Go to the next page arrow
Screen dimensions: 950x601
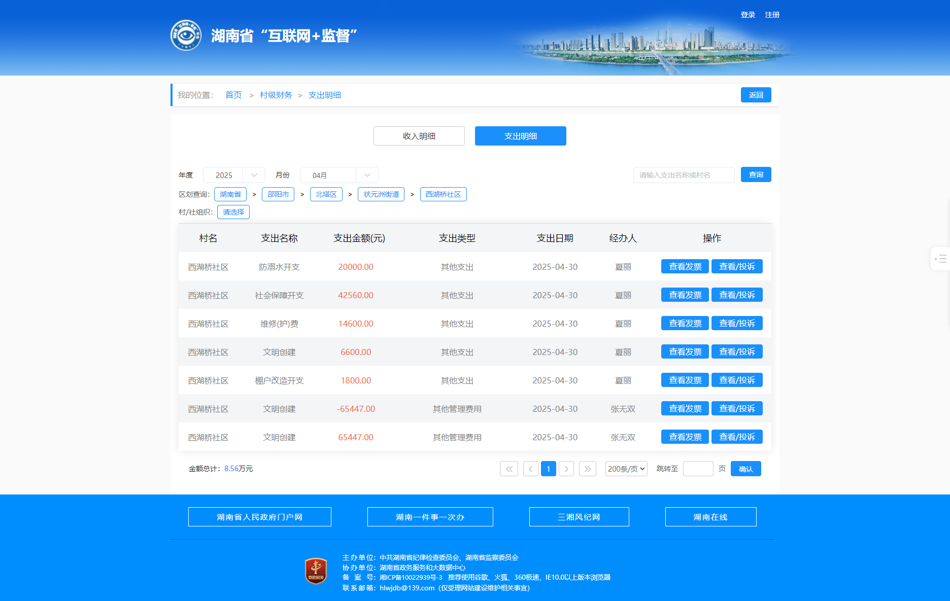[566, 469]
